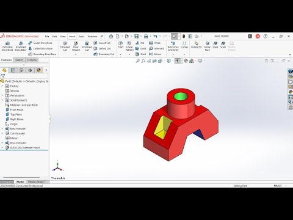Image resolution: width=293 pixels, height=220 pixels.
Task: Switch to Motion Study 1 tab
Action: pos(37,182)
